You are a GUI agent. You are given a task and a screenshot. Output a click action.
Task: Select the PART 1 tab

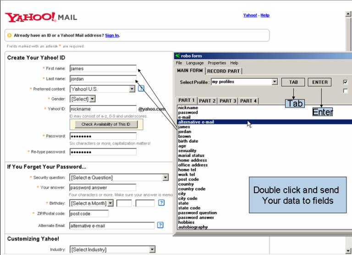(187, 100)
